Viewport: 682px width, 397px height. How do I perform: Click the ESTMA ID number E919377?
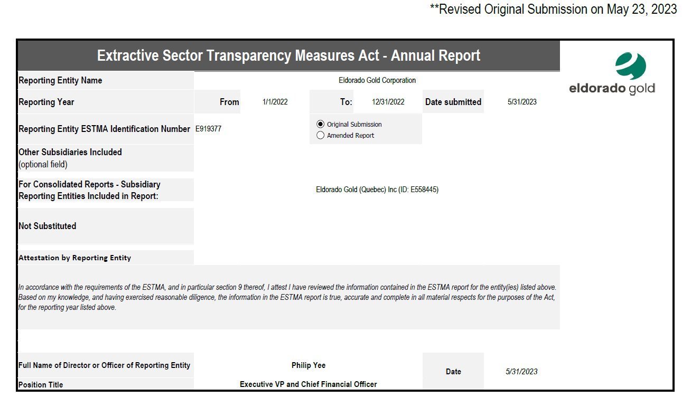pyautogui.click(x=209, y=129)
